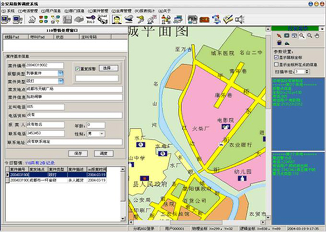The image size is (326, 232).
Task: Click the map's horizontal scrollbar right arrow
Action: click(x=263, y=222)
